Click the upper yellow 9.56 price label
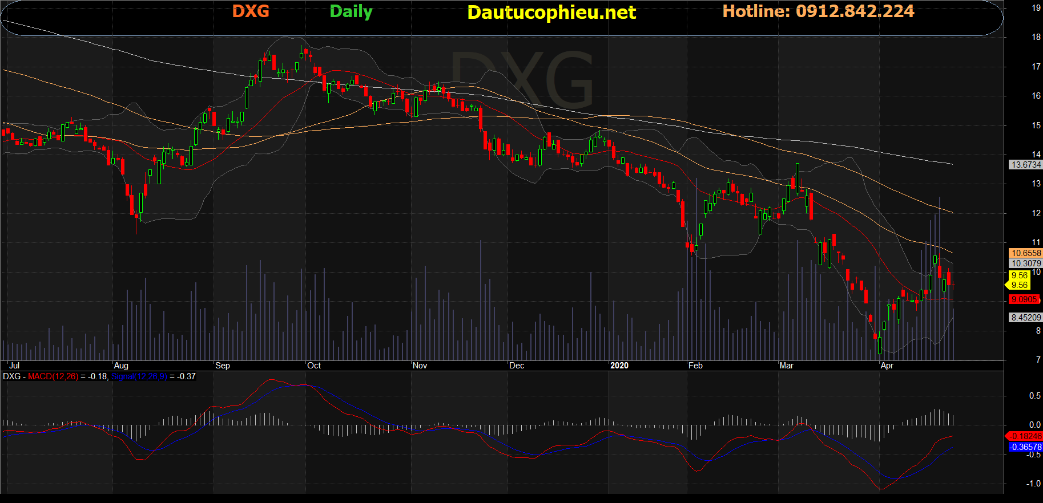This screenshot has width=1043, height=503. coord(1019,275)
